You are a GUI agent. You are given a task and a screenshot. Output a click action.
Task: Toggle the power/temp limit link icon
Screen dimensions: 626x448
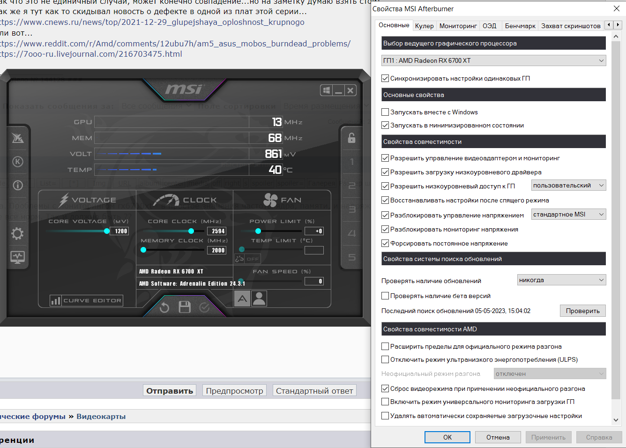click(239, 259)
